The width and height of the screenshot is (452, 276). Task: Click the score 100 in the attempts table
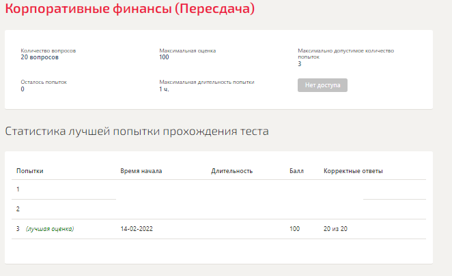[294, 229]
